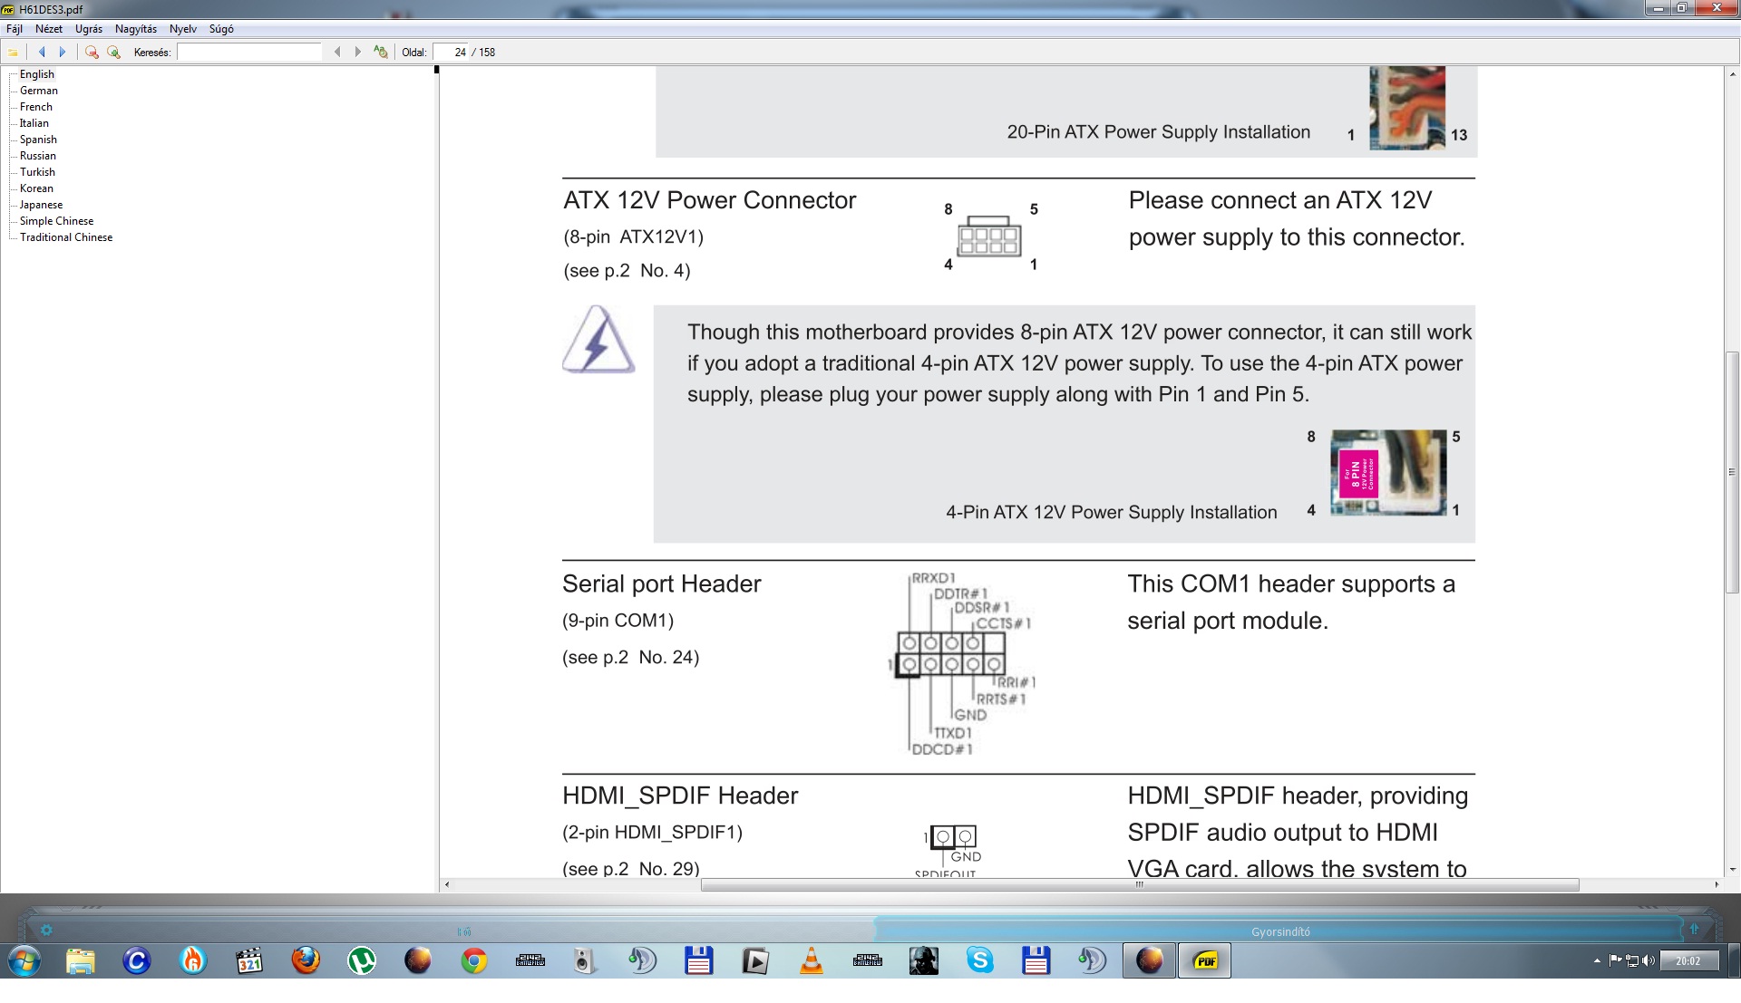1741x1003 pixels.
Task: Select the Japanese bookmark entry
Action: (x=41, y=205)
